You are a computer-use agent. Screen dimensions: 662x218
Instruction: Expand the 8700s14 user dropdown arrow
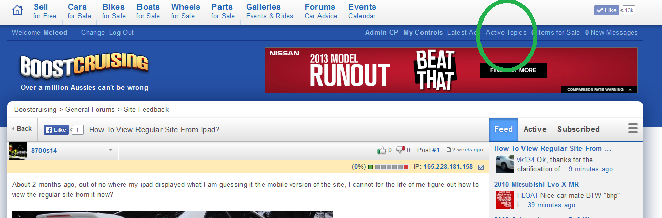click(110, 150)
